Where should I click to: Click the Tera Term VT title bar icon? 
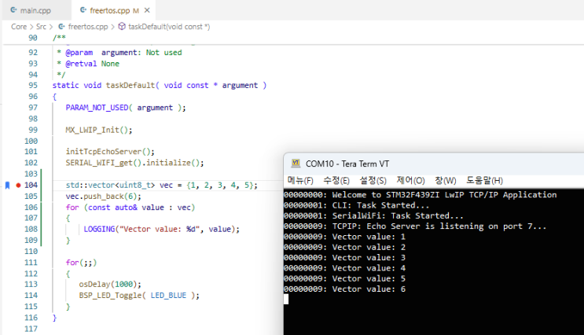click(x=296, y=163)
